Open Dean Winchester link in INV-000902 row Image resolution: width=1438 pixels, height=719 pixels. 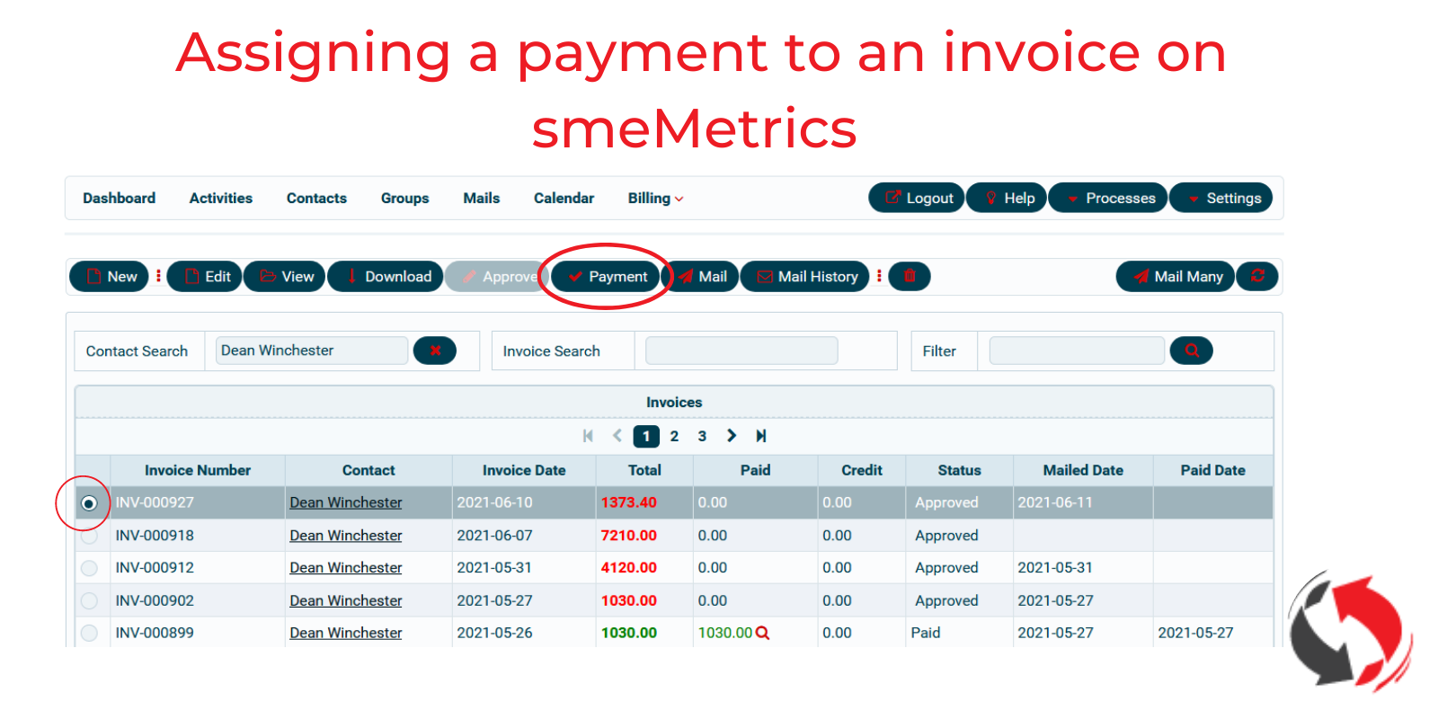point(346,600)
